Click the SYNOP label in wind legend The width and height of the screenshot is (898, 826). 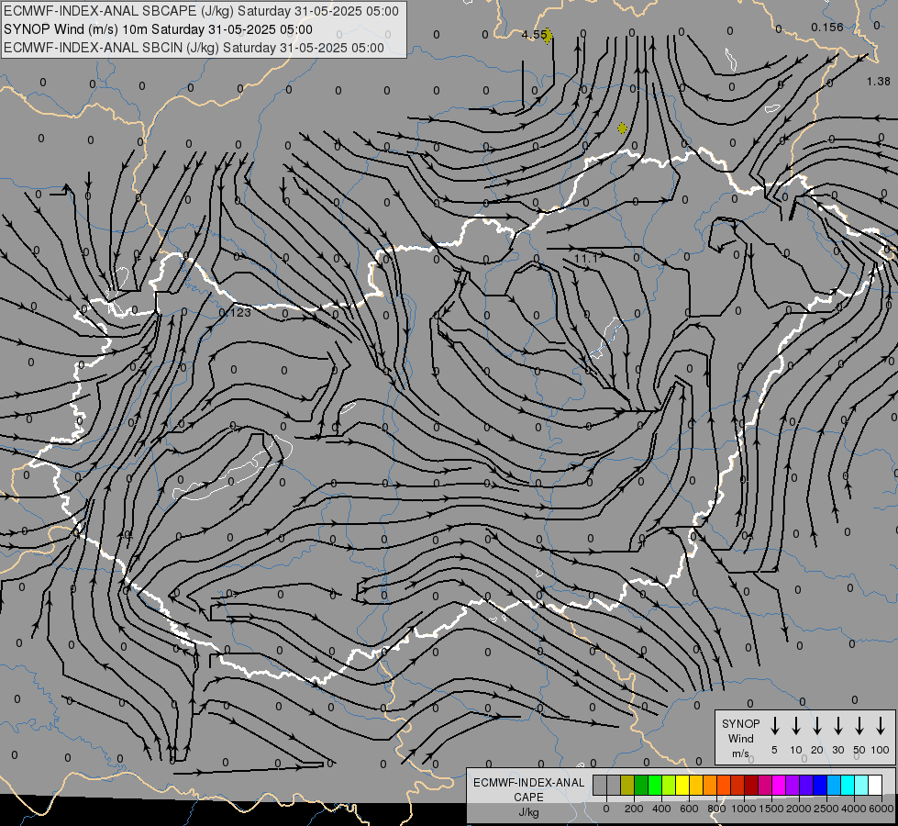740,724
